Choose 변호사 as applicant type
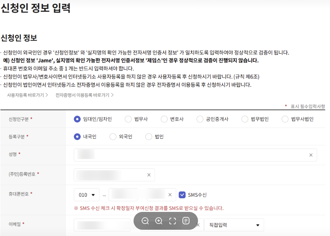The height and width of the screenshot is (236, 330). [164, 119]
